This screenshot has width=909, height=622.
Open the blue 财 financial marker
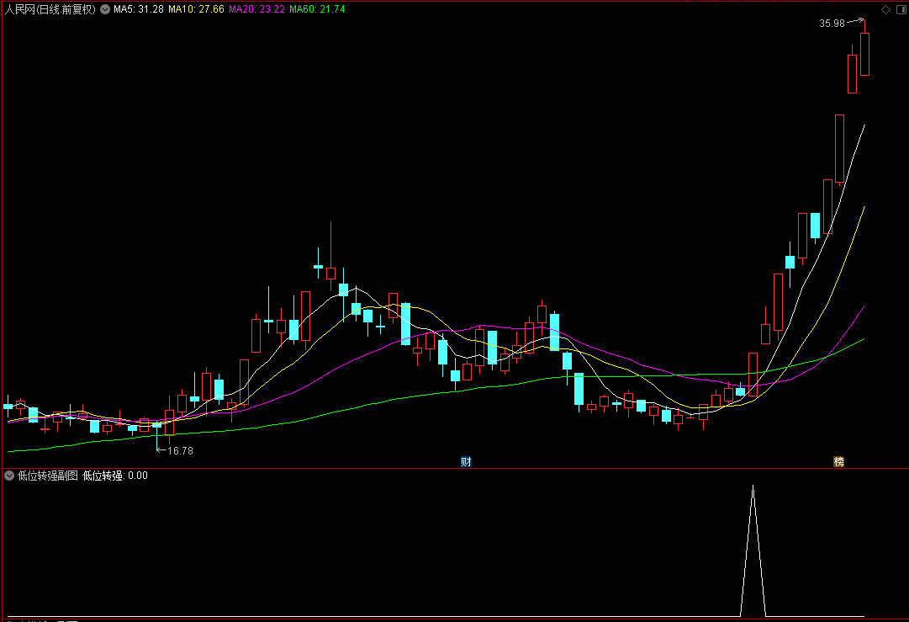(466, 462)
